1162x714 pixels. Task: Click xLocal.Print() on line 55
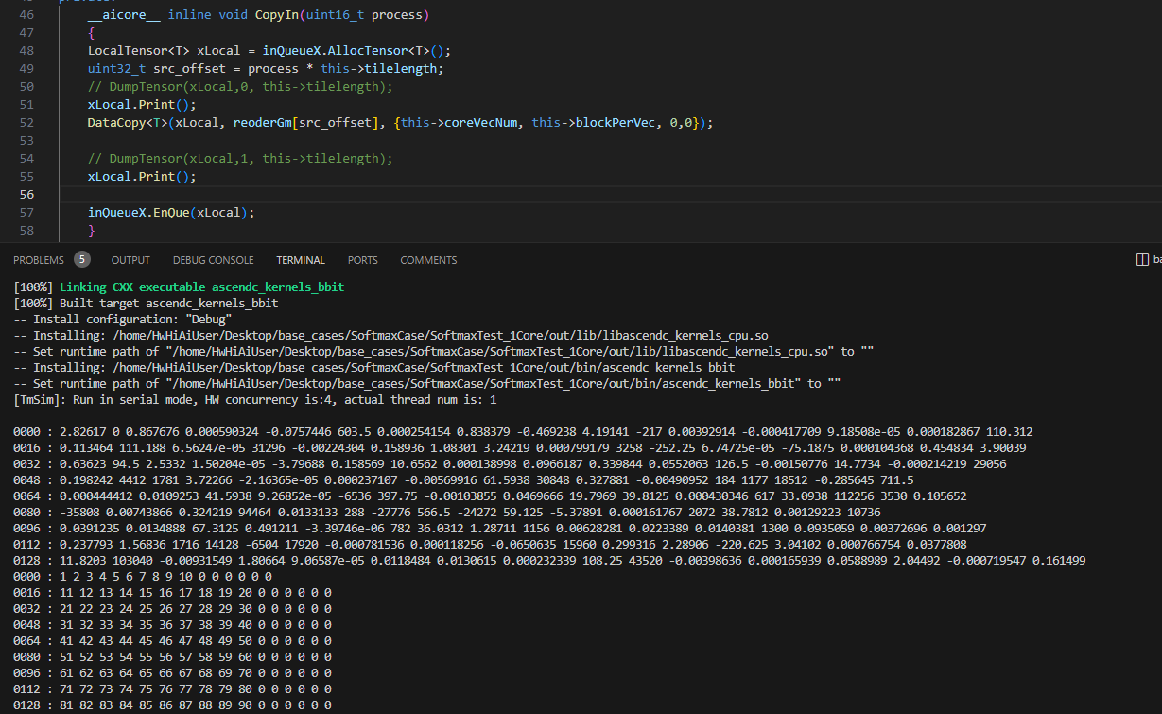pyautogui.click(x=142, y=177)
